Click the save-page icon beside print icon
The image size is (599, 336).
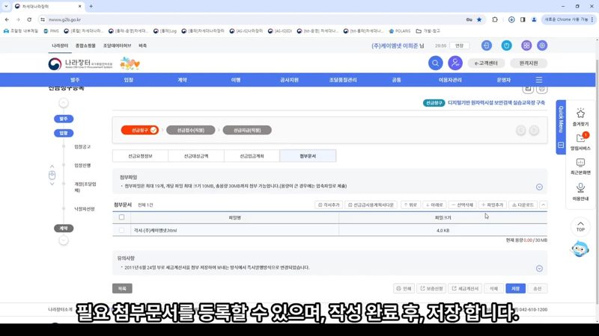coord(528,89)
